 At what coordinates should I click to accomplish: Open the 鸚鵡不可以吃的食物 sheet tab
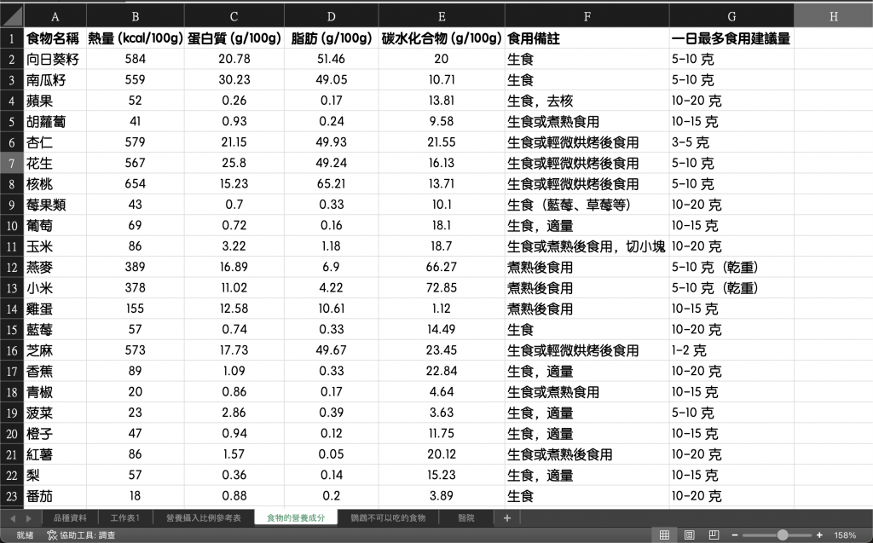tap(388, 518)
